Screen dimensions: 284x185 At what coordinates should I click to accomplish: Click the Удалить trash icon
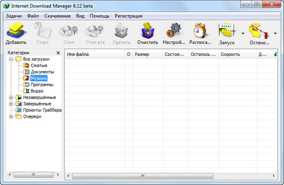(x=121, y=31)
